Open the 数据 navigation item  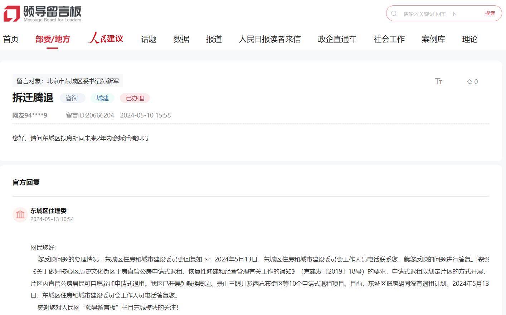[181, 39]
